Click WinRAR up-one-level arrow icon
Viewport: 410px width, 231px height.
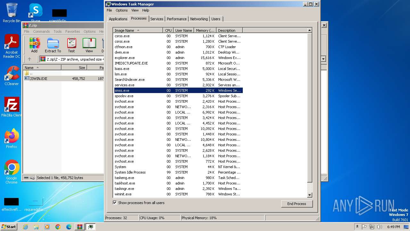pyautogui.click(x=29, y=59)
